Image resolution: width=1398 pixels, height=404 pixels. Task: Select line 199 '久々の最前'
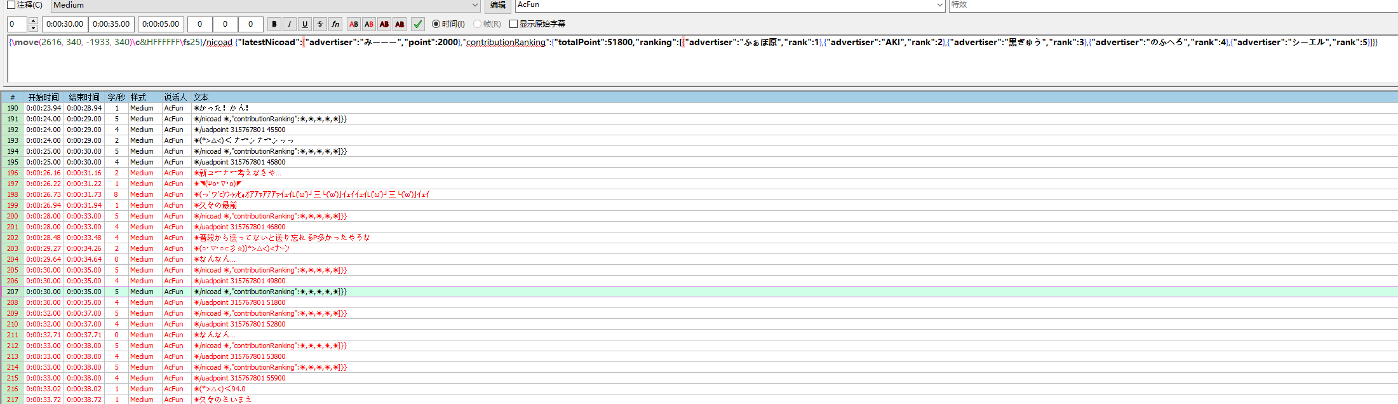tap(699, 205)
